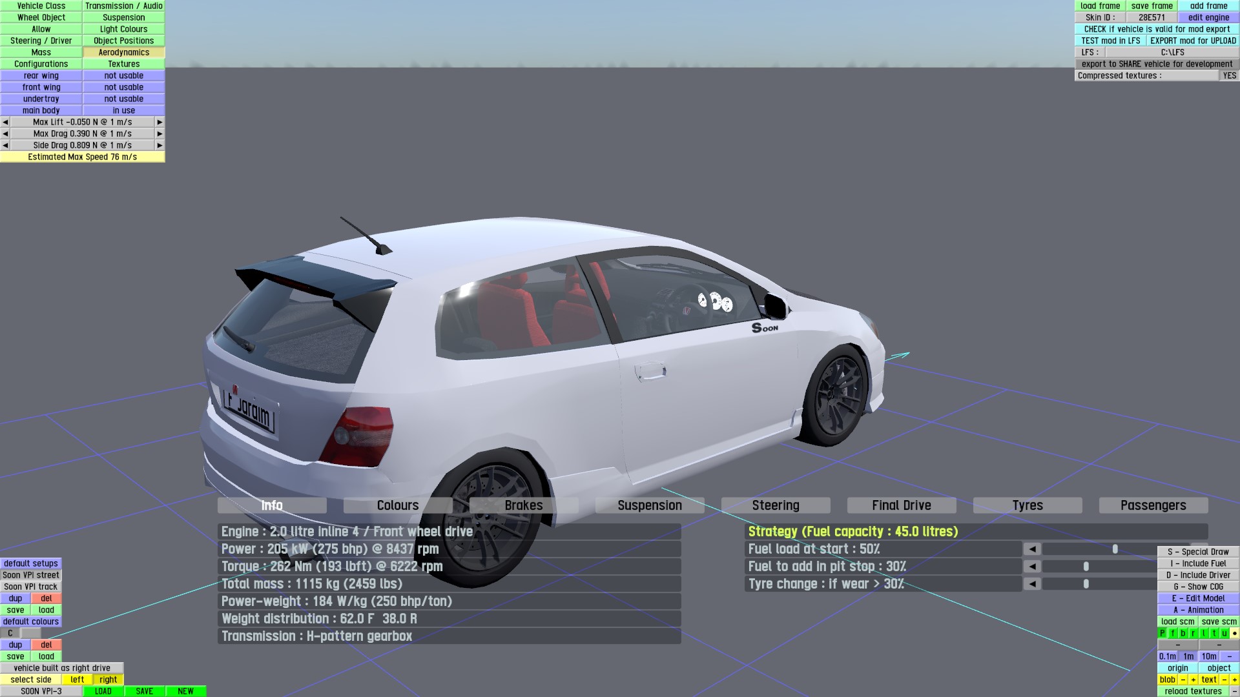This screenshot has width=1240, height=697.
Task: Toggle the 'u' layer button
Action: [x=1224, y=633]
